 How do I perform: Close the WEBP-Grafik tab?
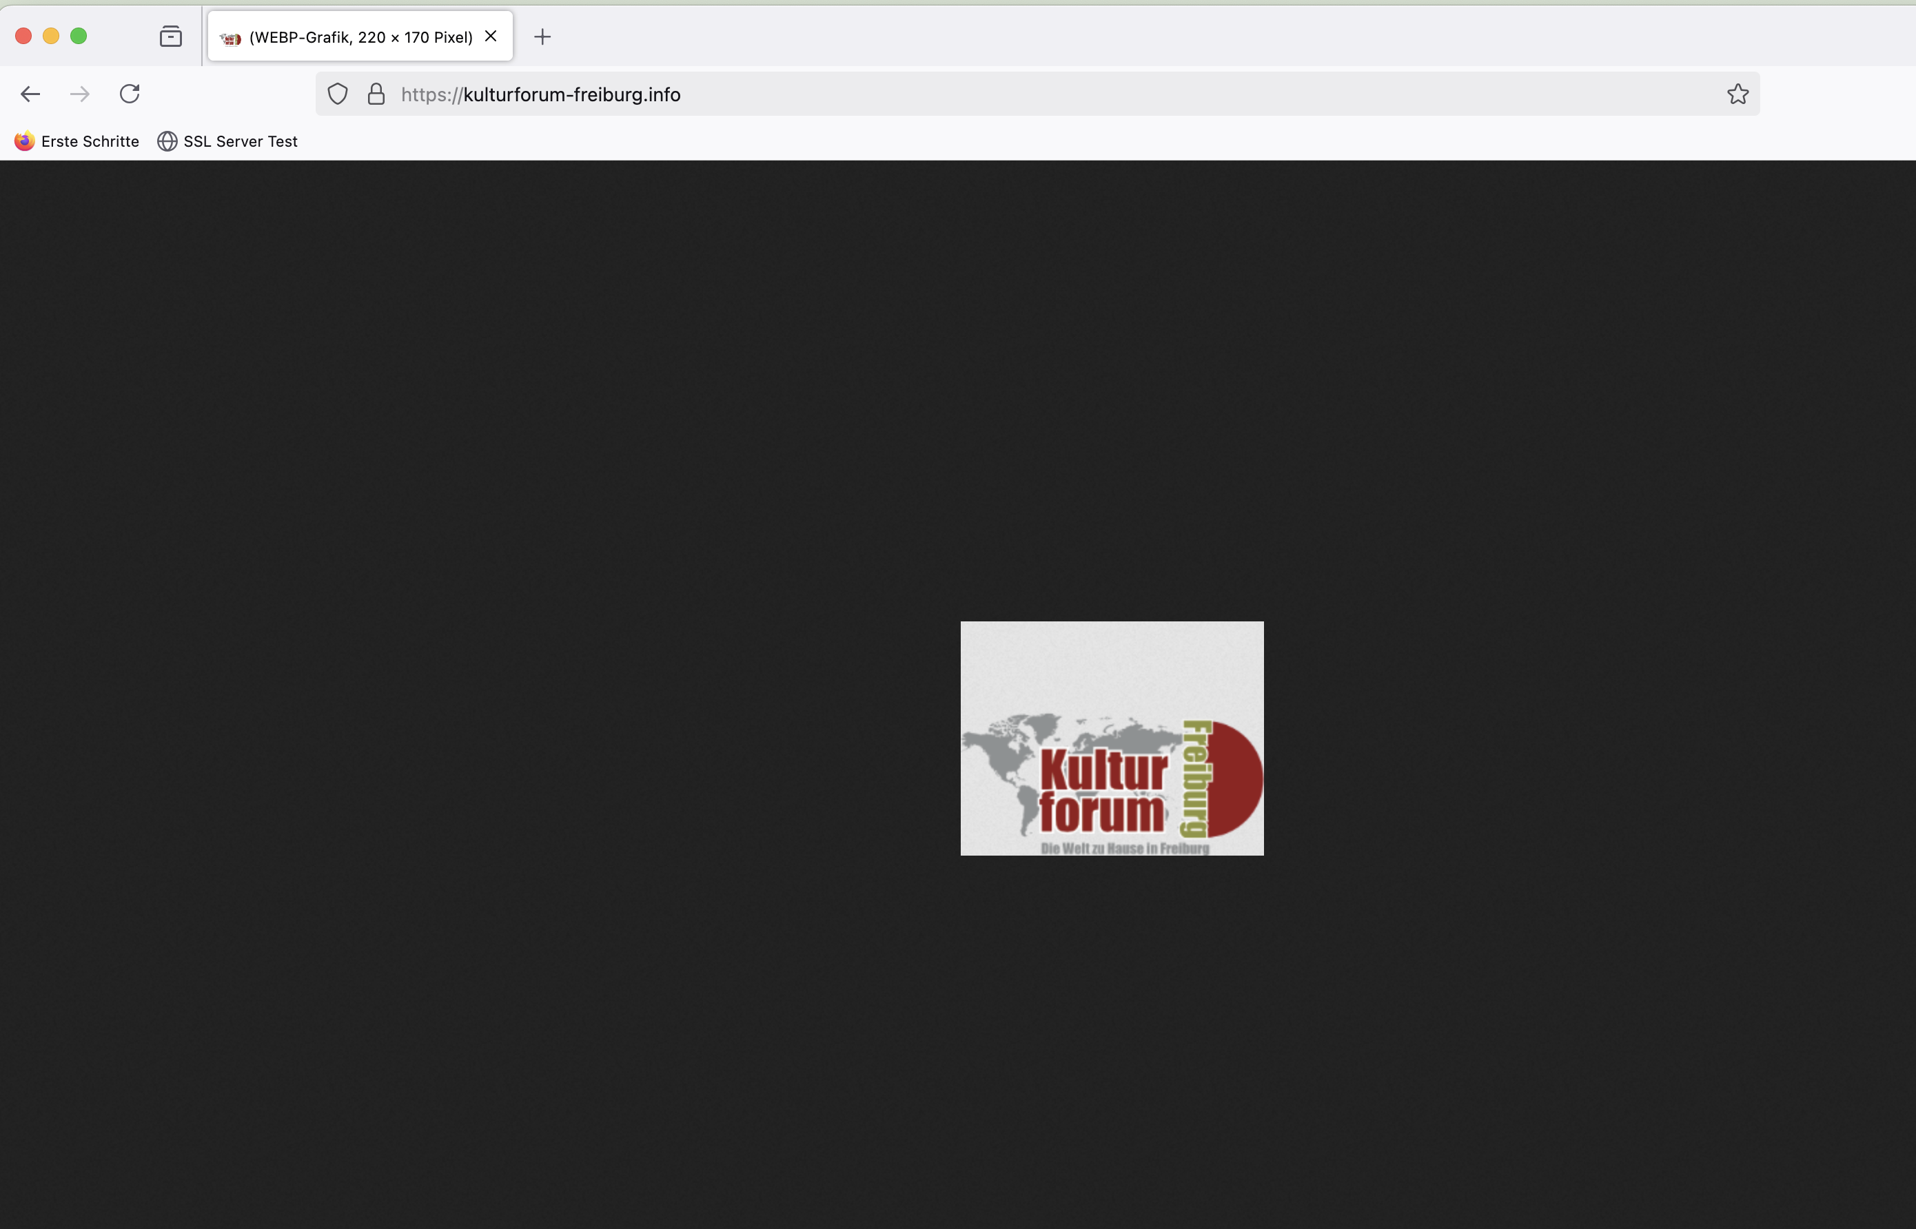[491, 36]
